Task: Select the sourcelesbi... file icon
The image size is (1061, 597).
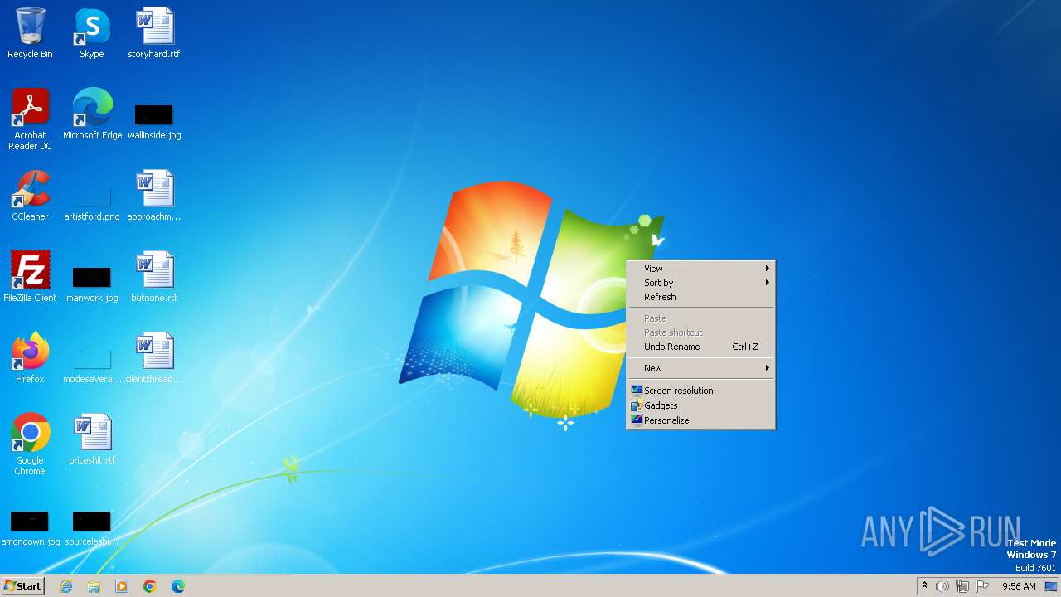Action: pos(92,527)
